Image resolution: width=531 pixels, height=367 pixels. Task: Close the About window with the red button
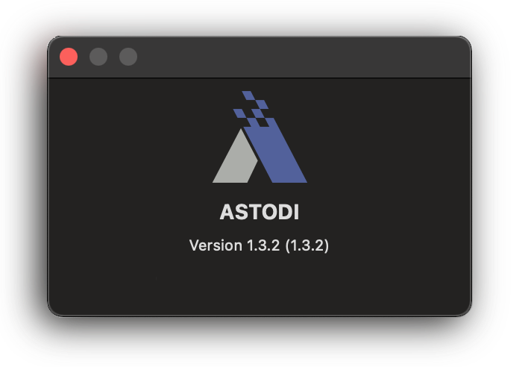(x=69, y=57)
